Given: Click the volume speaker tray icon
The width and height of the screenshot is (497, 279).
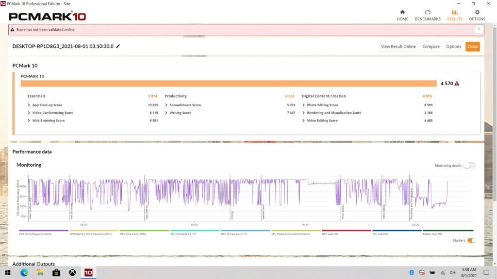Looking at the screenshot, I should (x=452, y=272).
